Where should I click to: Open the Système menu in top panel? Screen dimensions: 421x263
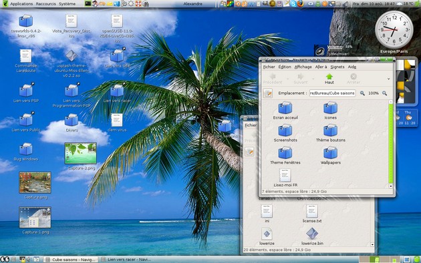pos(67,4)
